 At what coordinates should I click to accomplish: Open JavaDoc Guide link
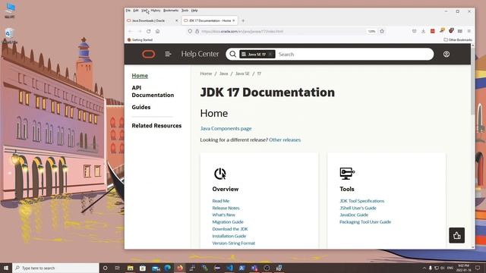click(x=354, y=215)
